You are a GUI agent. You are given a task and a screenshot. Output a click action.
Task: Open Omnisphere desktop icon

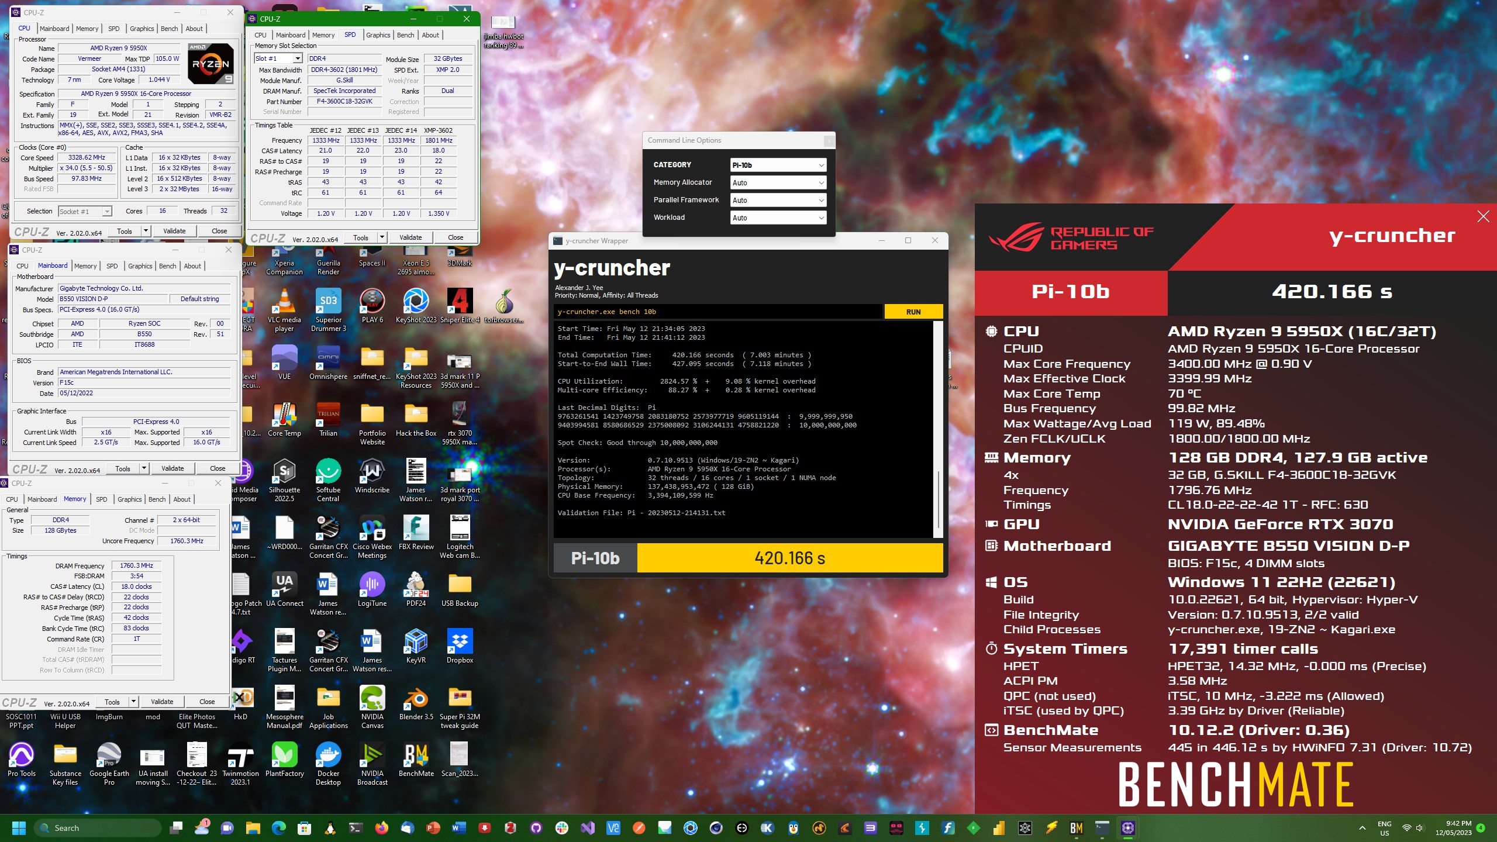tap(328, 363)
